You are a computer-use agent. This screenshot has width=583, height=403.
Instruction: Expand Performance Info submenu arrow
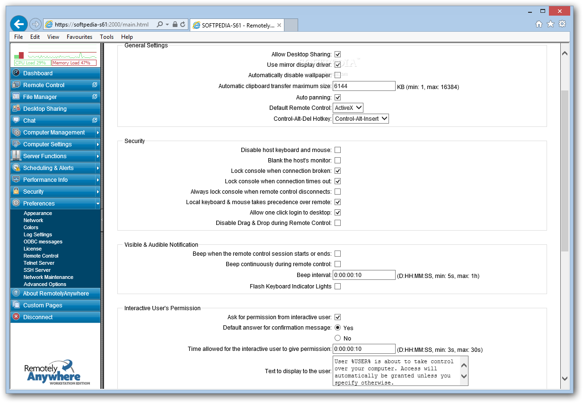point(97,180)
